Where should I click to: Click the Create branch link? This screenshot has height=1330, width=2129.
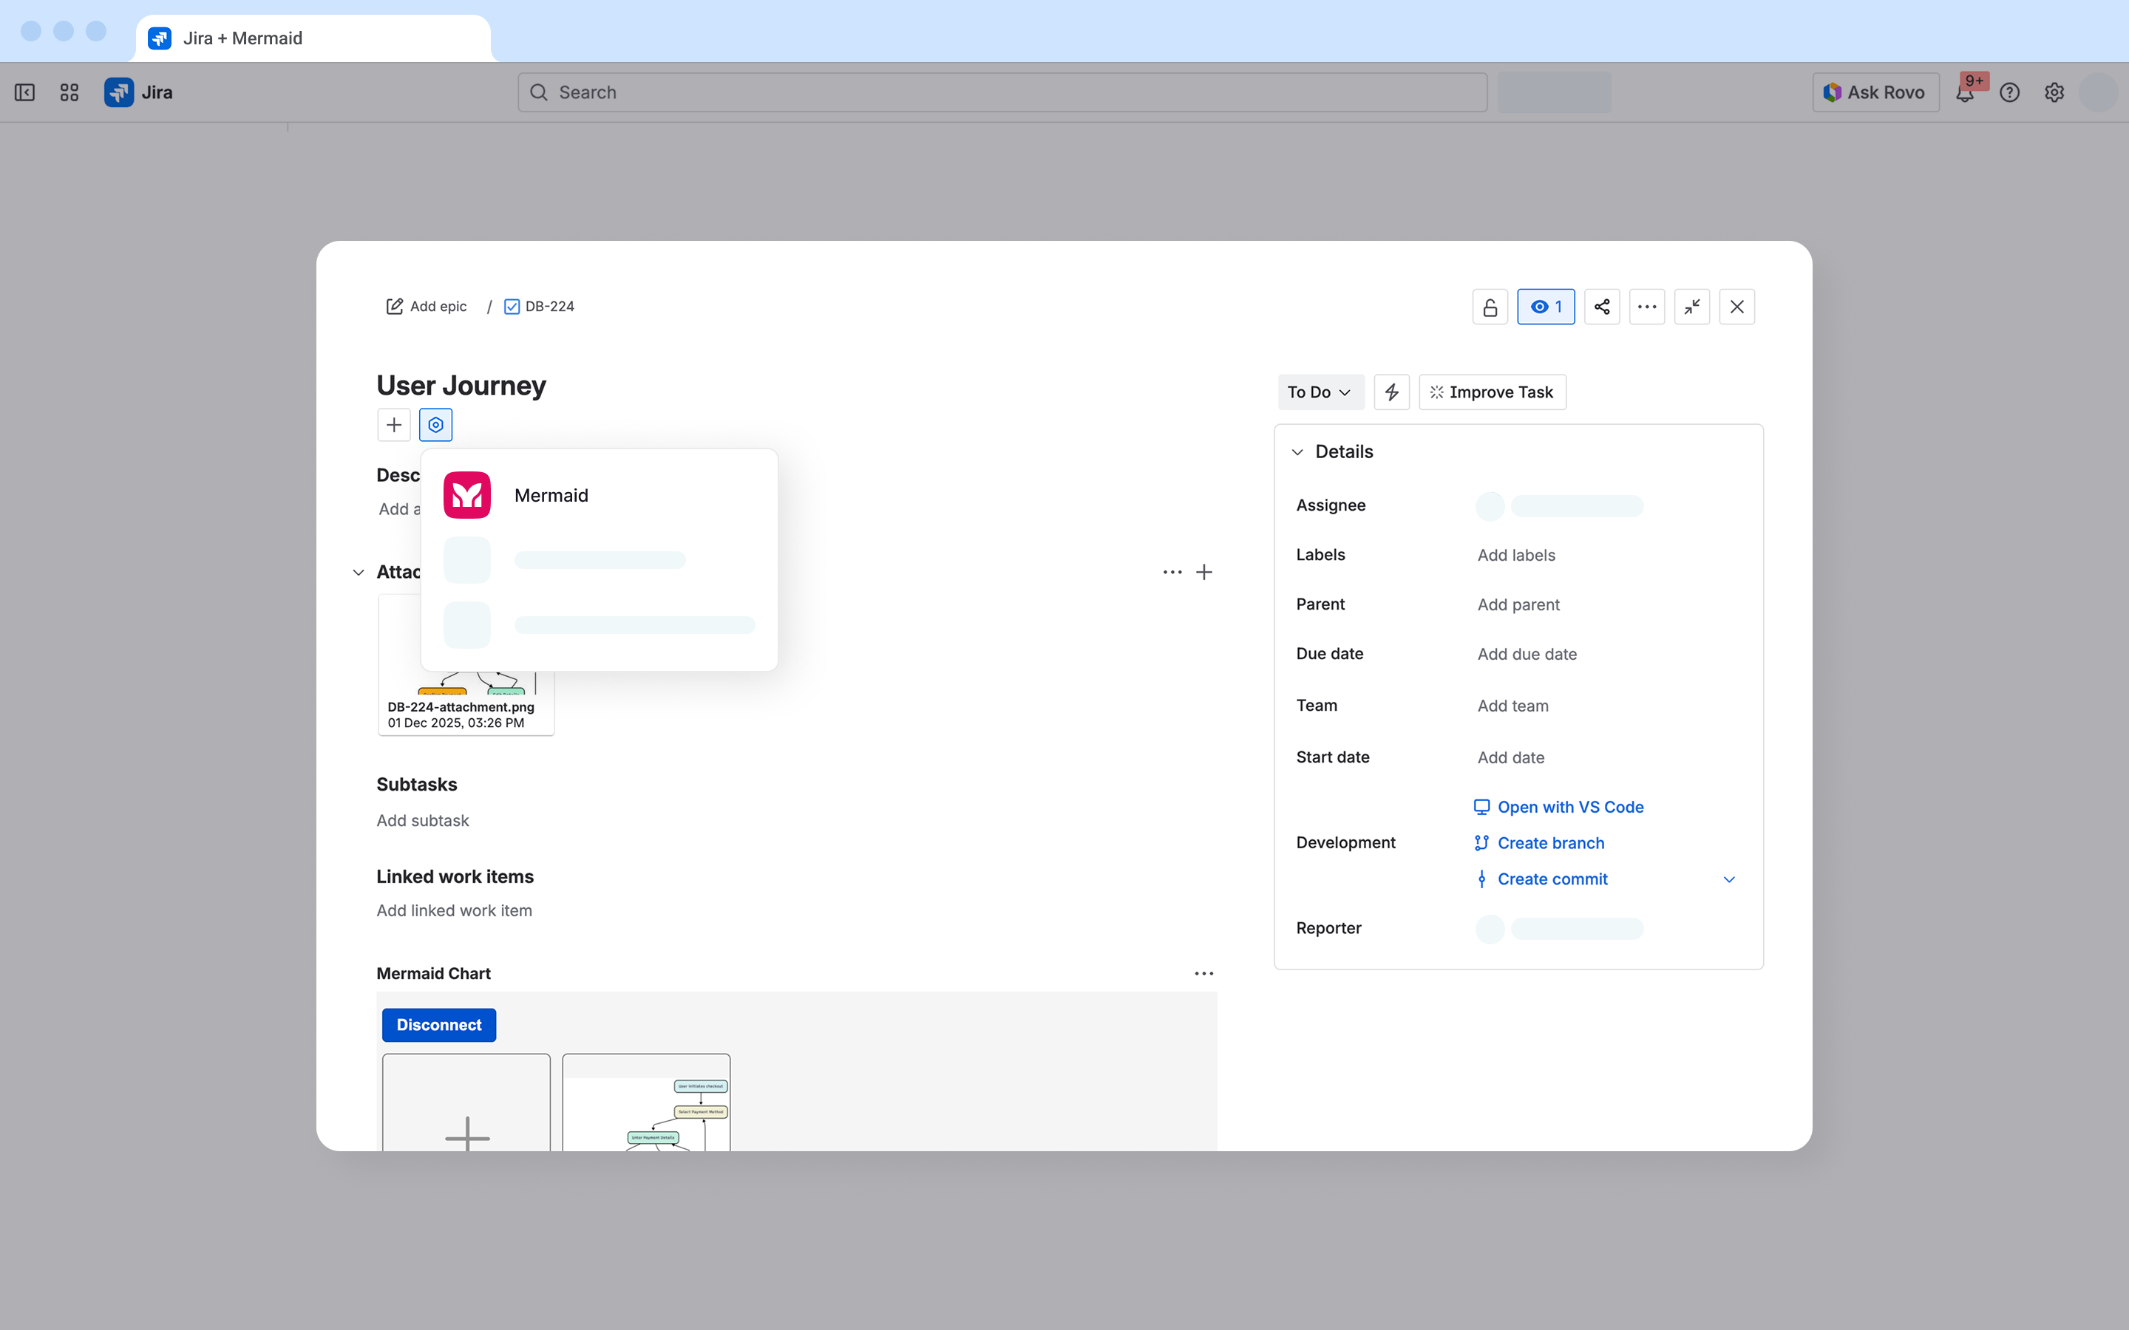[x=1550, y=842]
